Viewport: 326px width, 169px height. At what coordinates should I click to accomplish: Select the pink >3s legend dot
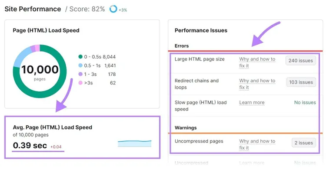coord(80,83)
